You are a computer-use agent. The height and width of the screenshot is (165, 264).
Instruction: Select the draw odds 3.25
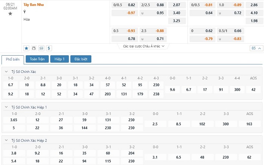pyautogui.click(x=177, y=21)
